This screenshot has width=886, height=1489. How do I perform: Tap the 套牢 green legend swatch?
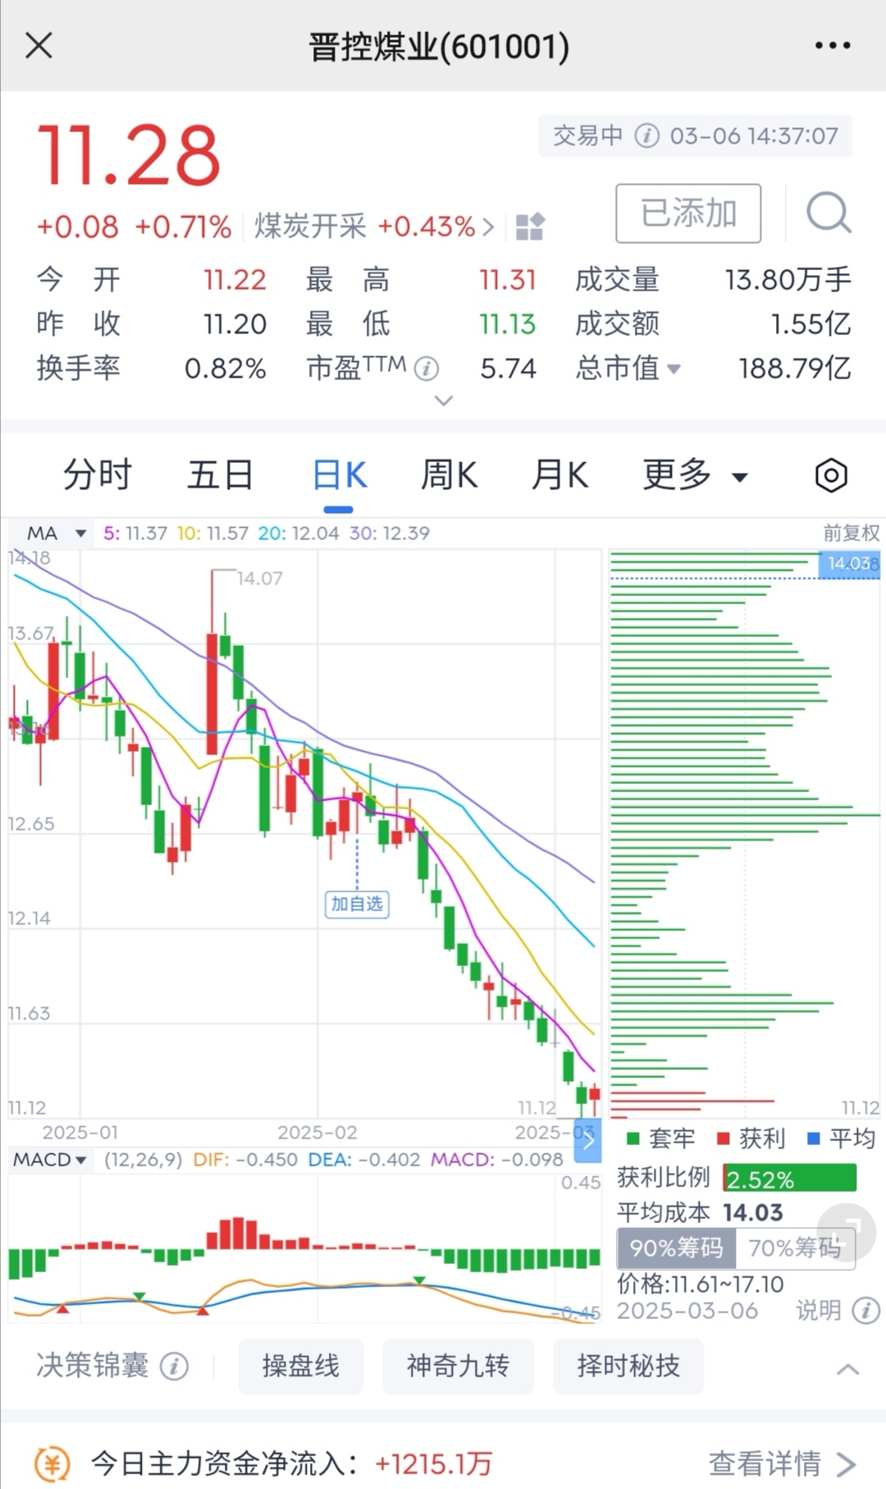[633, 1139]
